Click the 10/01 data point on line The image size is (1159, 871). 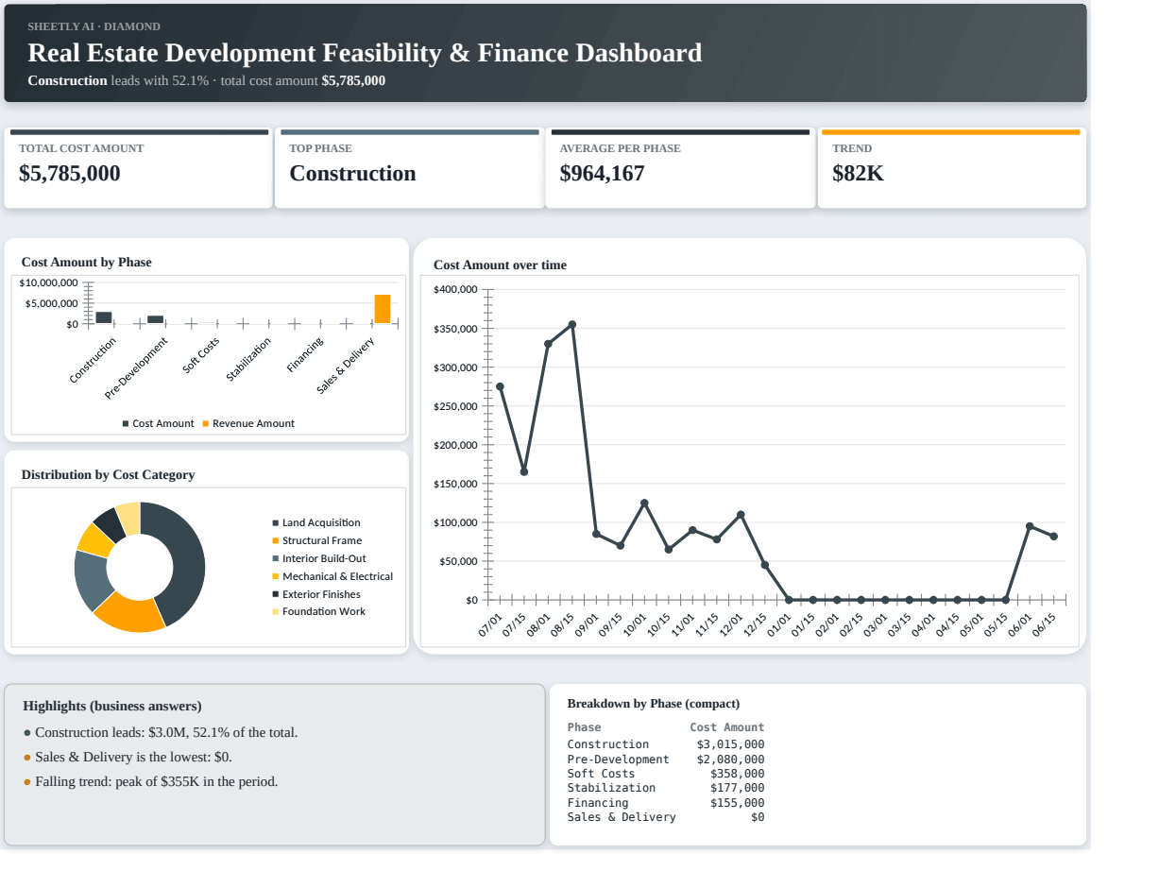(644, 503)
